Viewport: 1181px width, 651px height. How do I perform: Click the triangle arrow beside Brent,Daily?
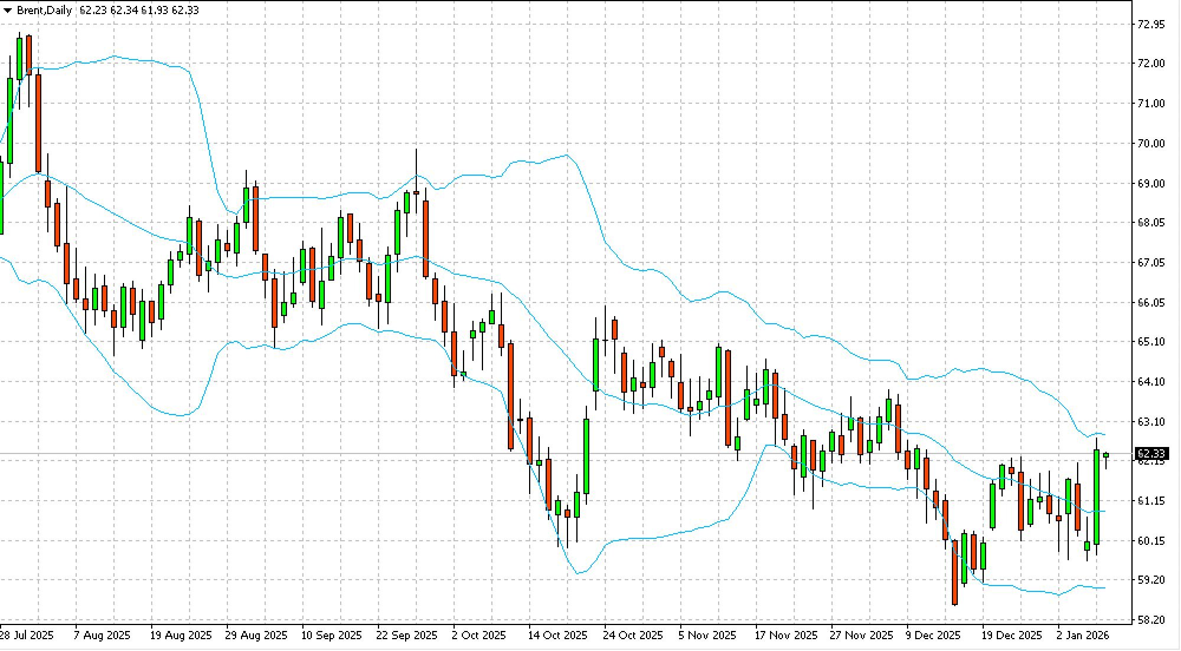[x=8, y=11]
